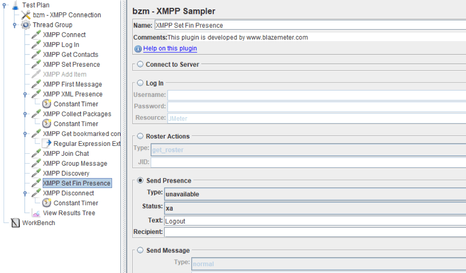The height and width of the screenshot is (273, 466).
Task: Select XMPP Join Chat tree item
Action: click(66, 153)
